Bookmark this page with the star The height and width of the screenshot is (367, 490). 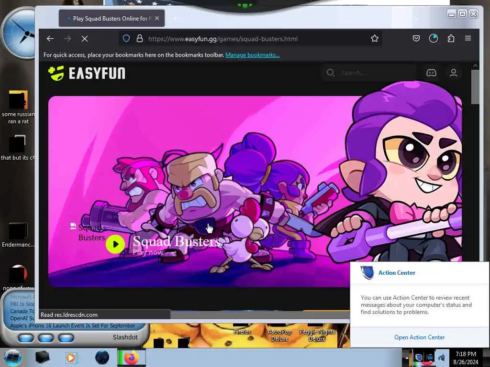(374, 39)
